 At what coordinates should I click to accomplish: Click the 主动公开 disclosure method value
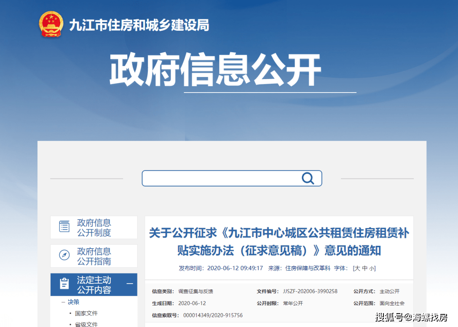(x=389, y=291)
